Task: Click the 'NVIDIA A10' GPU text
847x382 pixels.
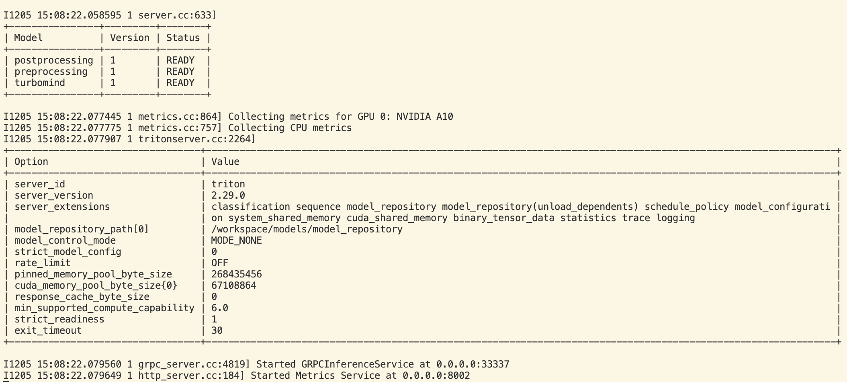Action: 425,117
